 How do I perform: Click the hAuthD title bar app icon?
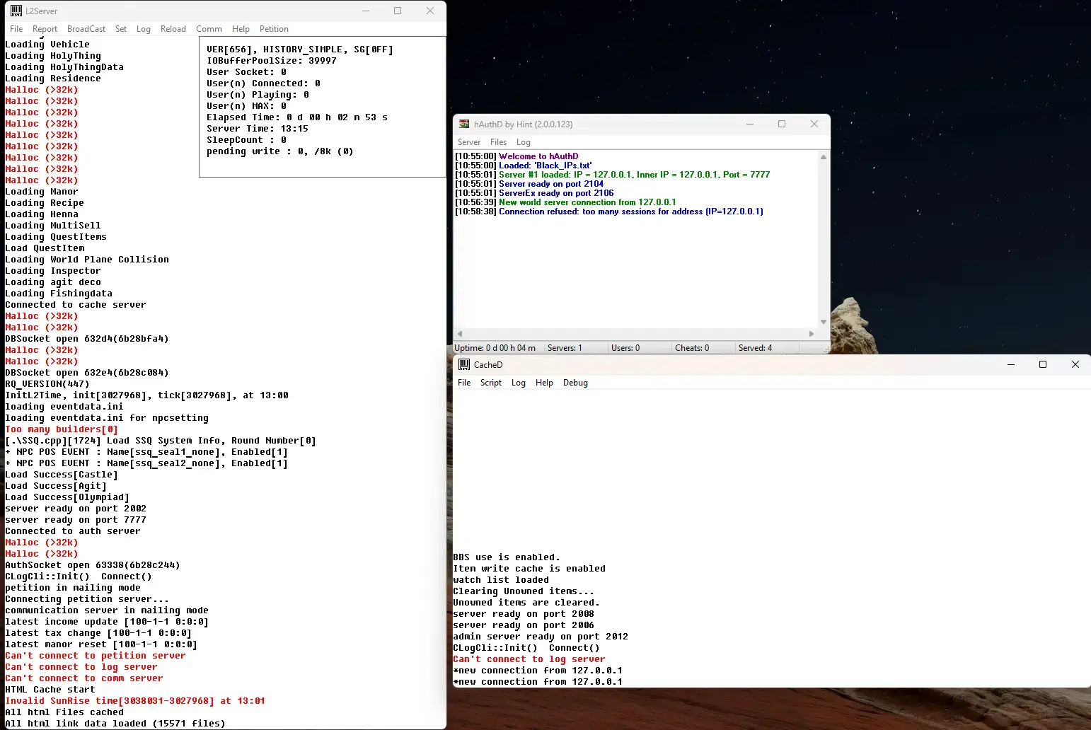click(464, 124)
